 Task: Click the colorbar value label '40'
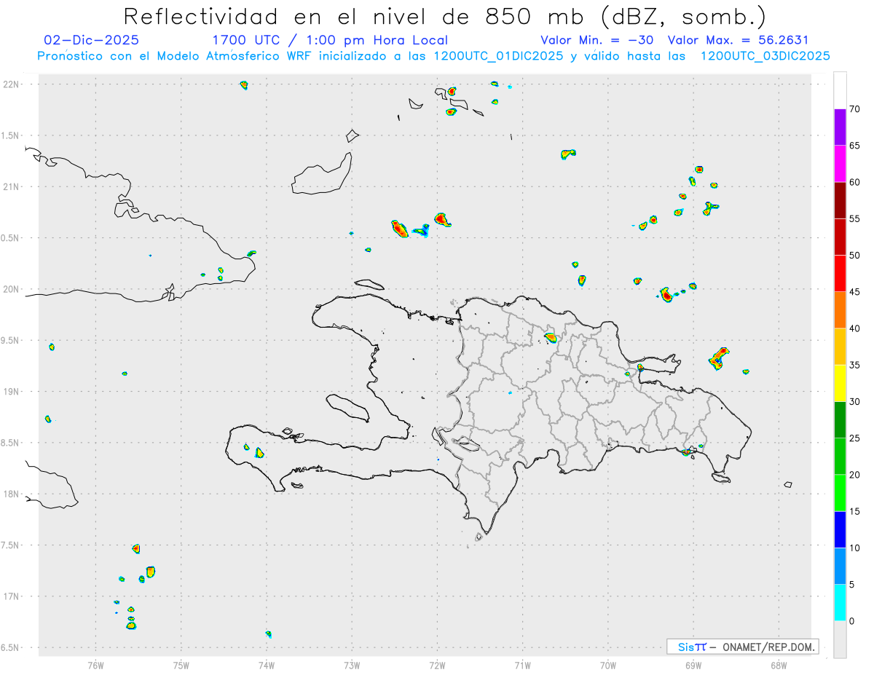coord(855,328)
